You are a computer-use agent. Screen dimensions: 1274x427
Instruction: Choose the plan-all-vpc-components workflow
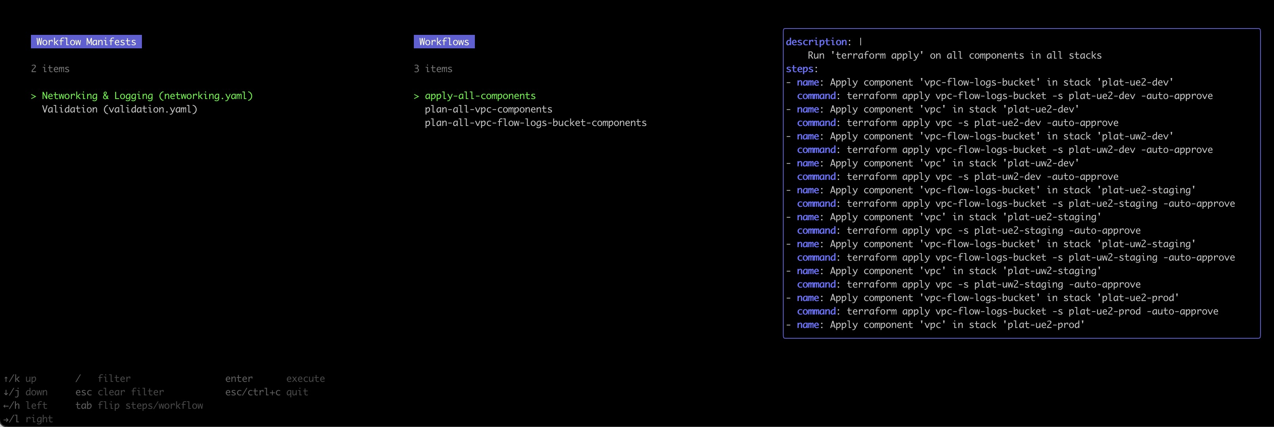(488, 109)
